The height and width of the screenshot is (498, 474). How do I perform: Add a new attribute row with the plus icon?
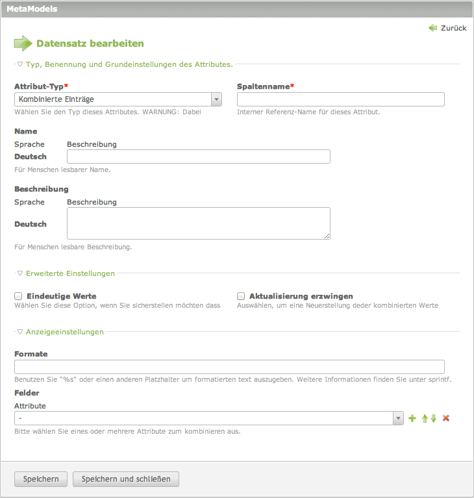pos(412,418)
